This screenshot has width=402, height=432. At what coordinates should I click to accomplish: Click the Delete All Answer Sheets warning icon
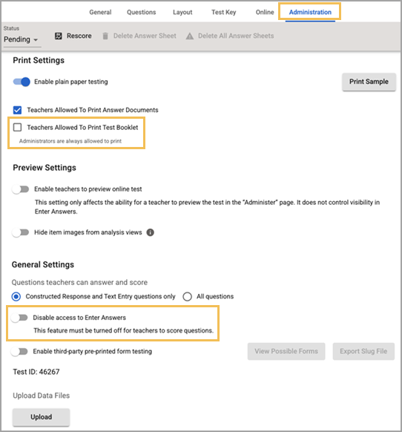tap(189, 36)
